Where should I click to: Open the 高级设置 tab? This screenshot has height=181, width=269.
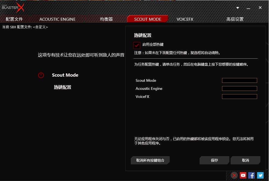235,19
